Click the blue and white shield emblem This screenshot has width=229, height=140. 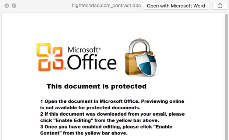145,64
